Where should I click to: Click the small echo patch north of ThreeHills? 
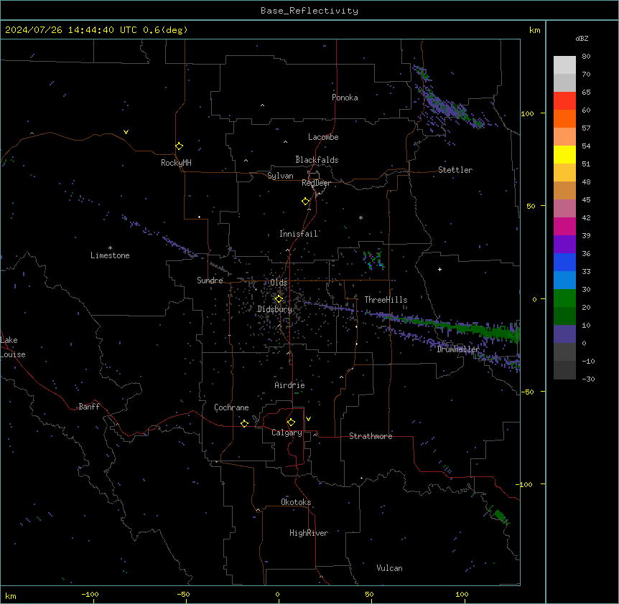373,260
